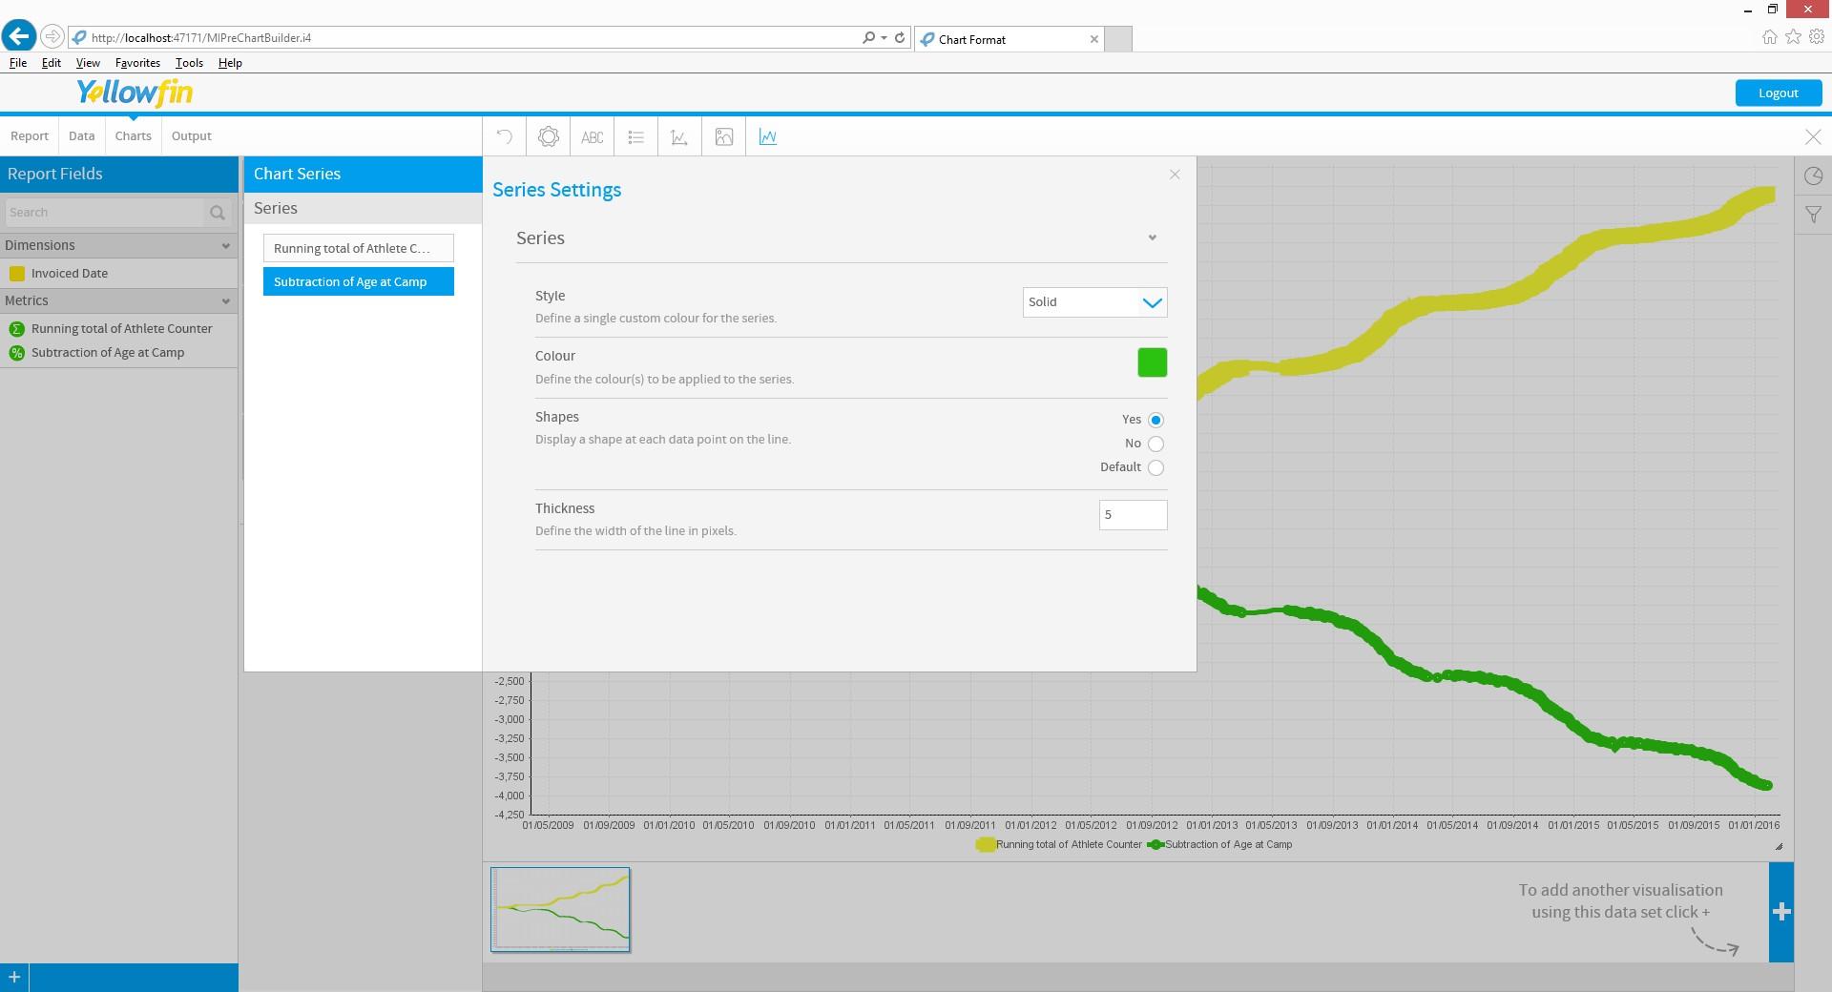Click the sigma icon for Running total
Image resolution: width=1832 pixels, height=992 pixels.
click(16, 329)
